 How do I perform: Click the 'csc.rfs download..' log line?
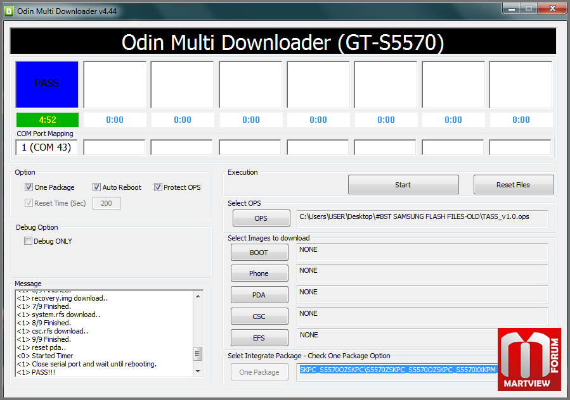tap(53, 331)
